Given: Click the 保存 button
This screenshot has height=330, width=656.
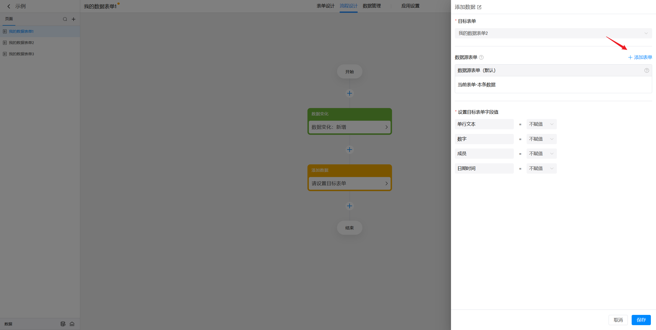Looking at the screenshot, I should [x=641, y=320].
